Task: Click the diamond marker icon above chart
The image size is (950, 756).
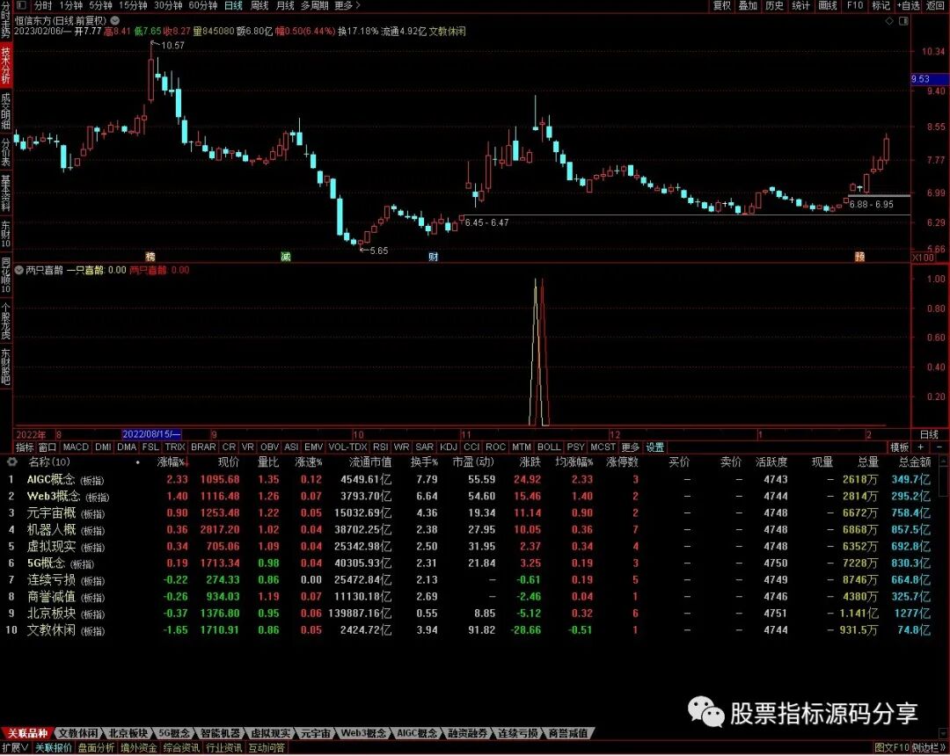Action: pyautogui.click(x=889, y=21)
